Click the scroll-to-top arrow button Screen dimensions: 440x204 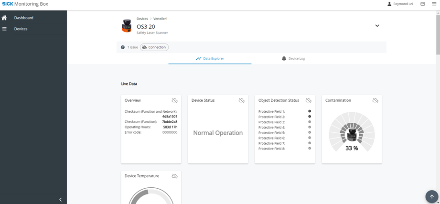(x=432, y=197)
